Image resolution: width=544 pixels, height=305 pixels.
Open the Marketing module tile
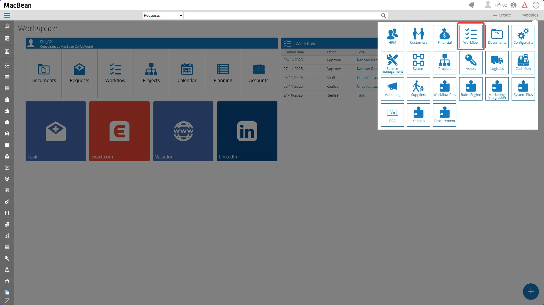[x=392, y=89]
